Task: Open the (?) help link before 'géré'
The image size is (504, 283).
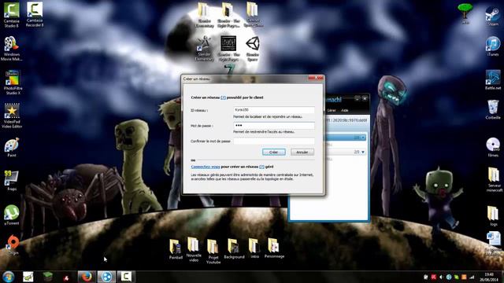Action: pos(261,167)
